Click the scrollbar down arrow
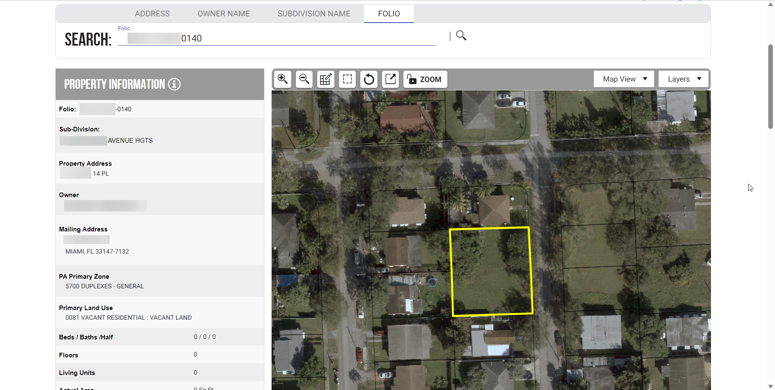 coord(770,386)
